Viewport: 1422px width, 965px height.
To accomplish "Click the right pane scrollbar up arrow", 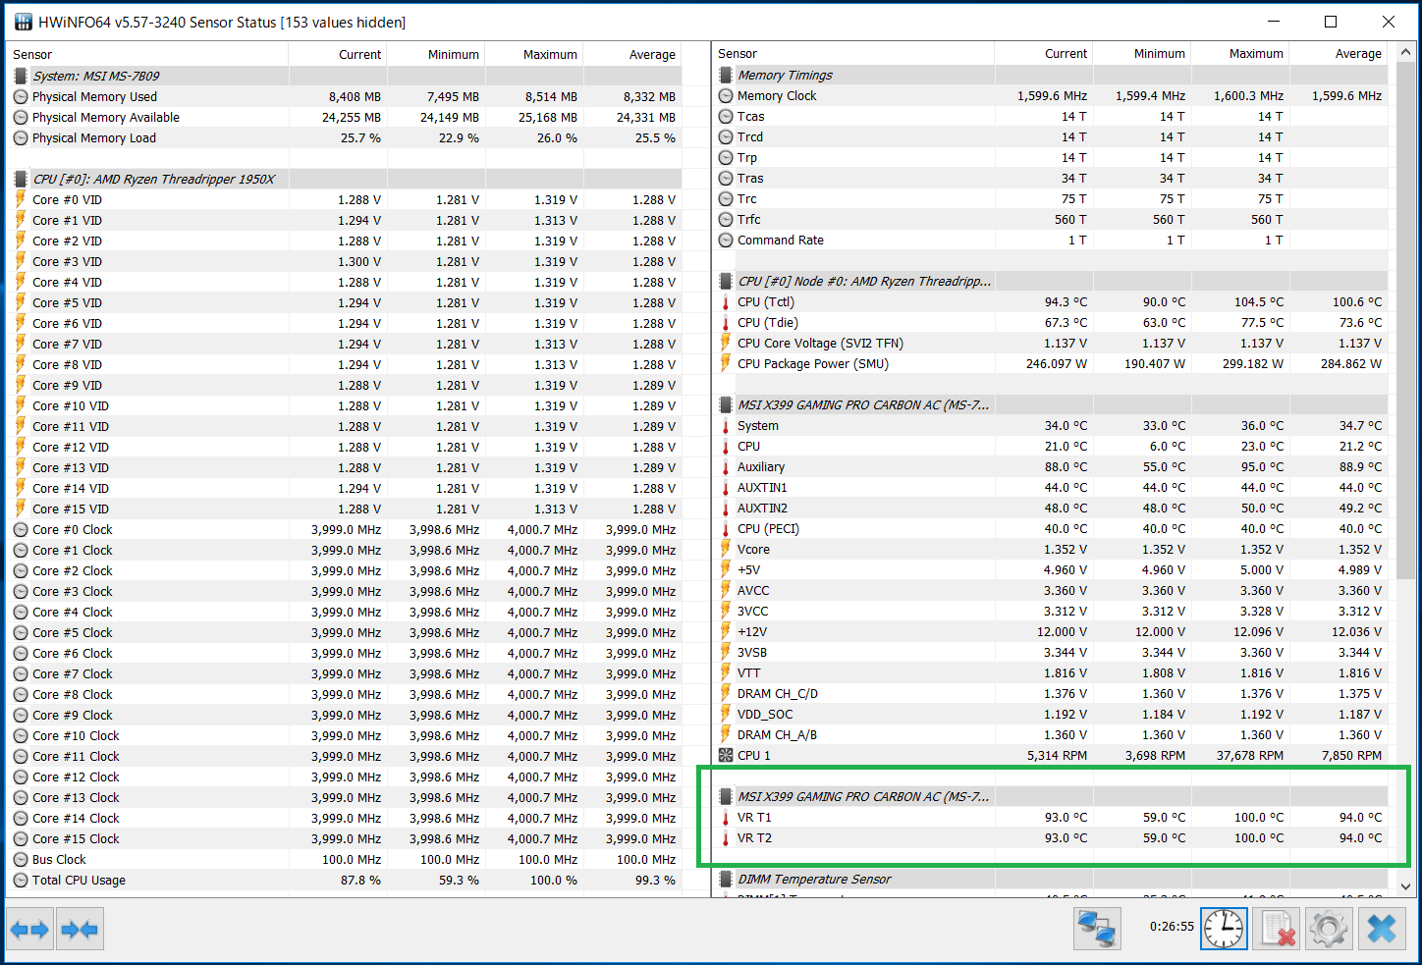I will [x=1405, y=52].
